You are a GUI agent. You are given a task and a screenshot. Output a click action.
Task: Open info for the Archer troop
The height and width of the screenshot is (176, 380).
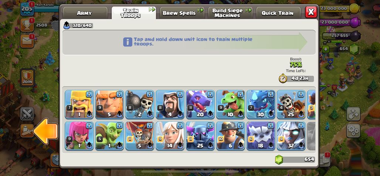(89, 126)
